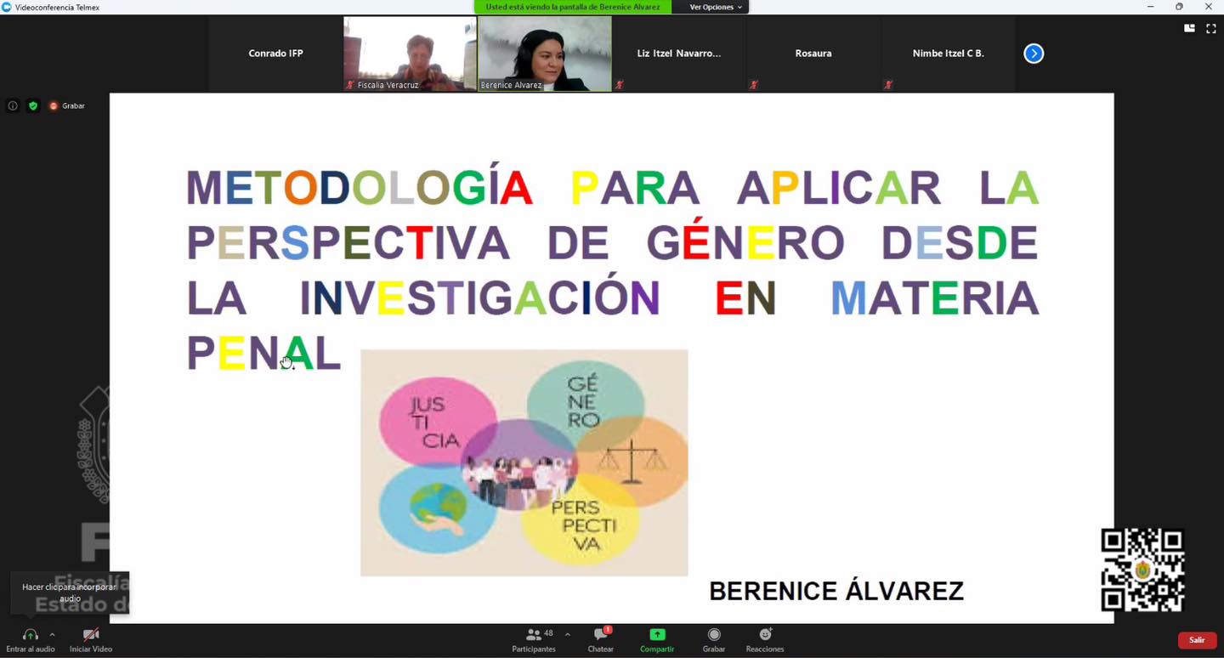
Task: Open the Reacciones menu
Action: [x=765, y=639]
